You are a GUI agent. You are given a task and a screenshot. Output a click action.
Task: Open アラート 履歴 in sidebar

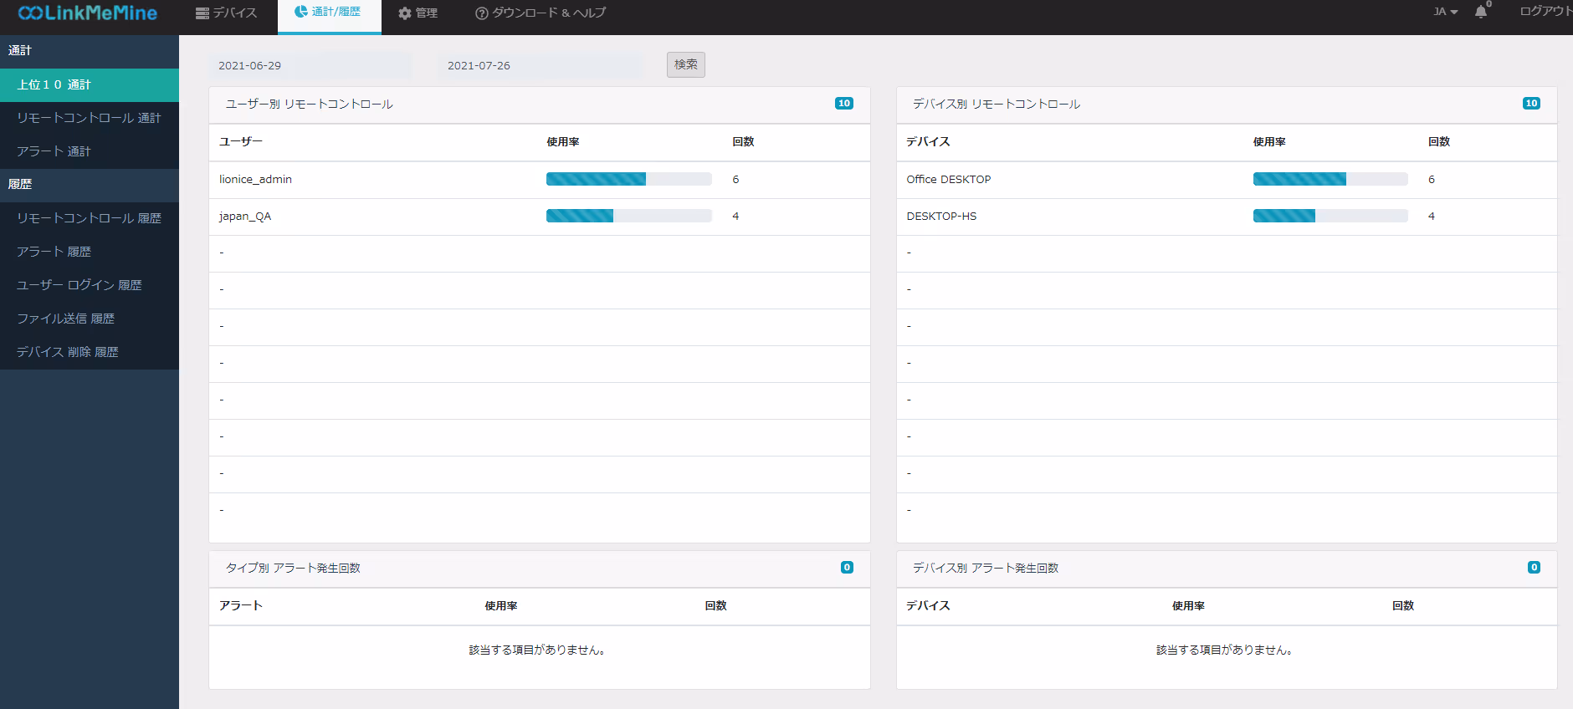[90, 252]
